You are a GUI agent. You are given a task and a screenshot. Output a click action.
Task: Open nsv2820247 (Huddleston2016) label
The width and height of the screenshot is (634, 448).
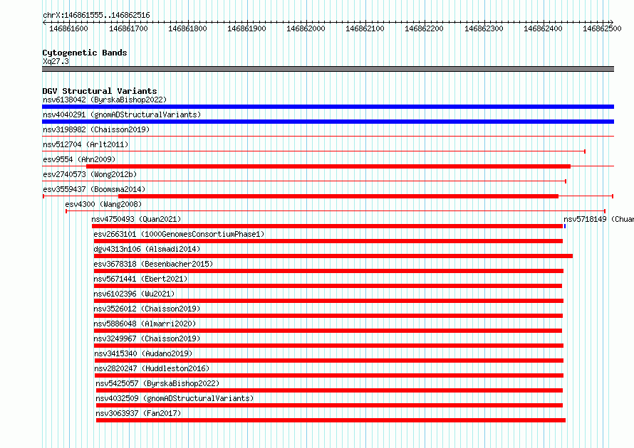152,368
